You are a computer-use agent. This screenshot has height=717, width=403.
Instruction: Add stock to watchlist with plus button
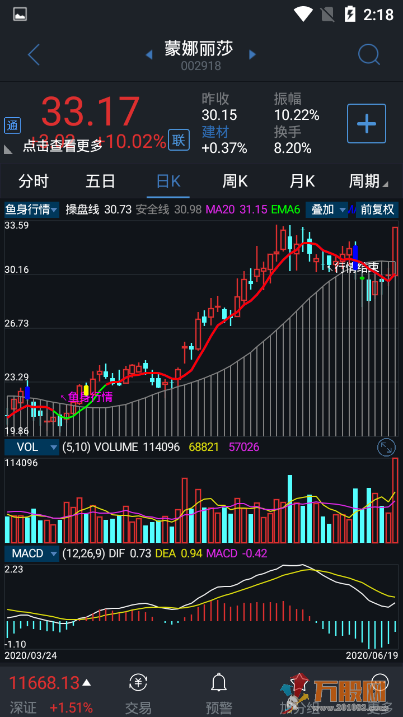[x=367, y=123]
